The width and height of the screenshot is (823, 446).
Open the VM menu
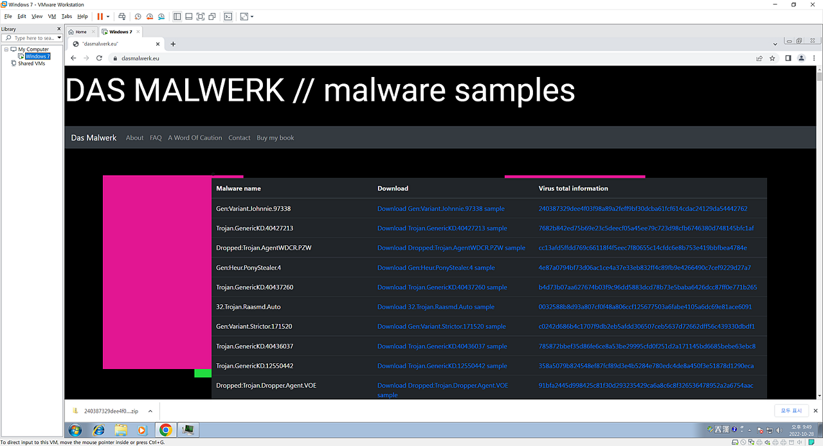[x=52, y=16]
